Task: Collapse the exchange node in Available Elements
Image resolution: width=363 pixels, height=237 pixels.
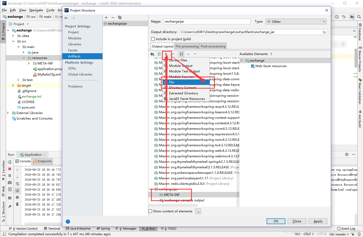Action: (242, 61)
